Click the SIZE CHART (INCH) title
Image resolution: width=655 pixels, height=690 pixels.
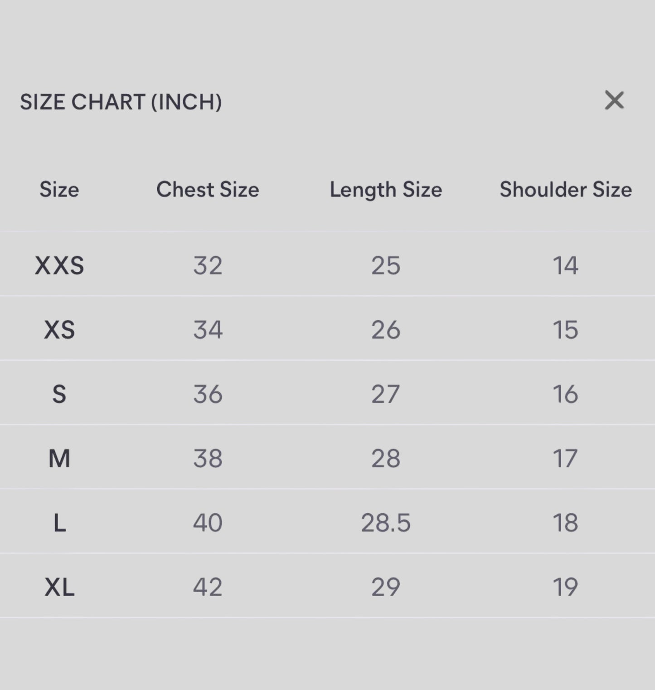coord(121,103)
